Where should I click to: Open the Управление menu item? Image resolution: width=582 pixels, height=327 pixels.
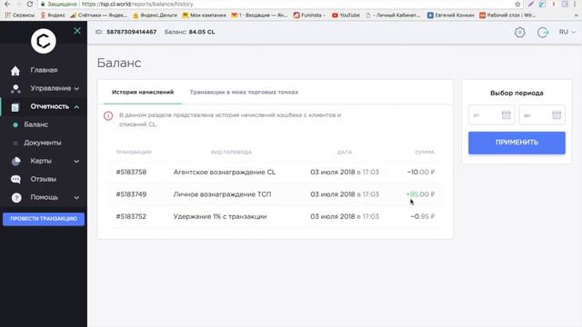[x=51, y=88]
